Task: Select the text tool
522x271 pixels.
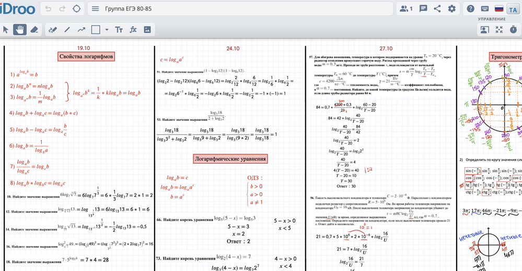Action: (119, 30)
